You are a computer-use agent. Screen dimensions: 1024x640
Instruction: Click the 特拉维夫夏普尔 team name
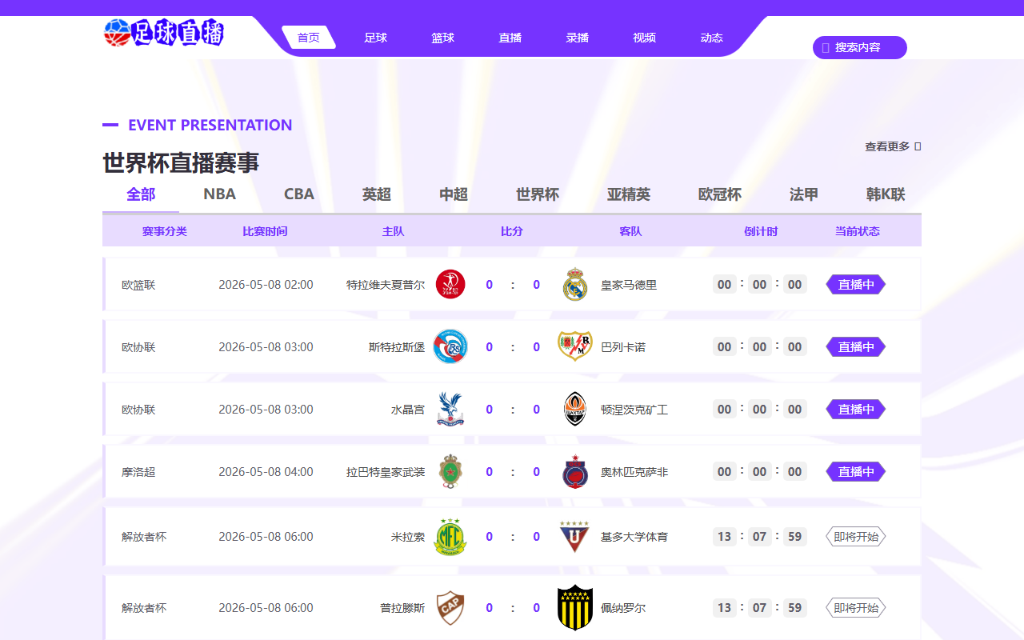(386, 285)
